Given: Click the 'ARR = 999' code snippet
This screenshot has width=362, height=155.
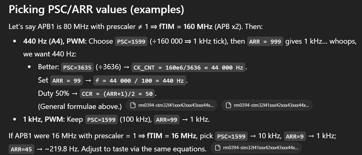Looking at the screenshot, I should [x=265, y=42].
